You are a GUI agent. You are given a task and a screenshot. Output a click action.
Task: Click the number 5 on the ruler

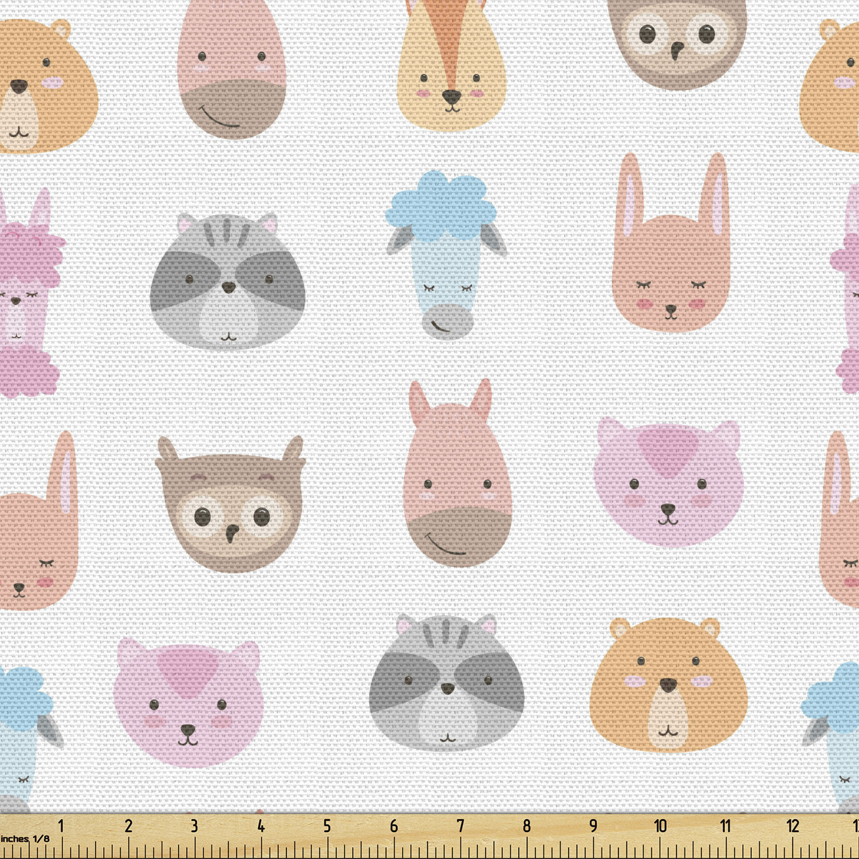[x=327, y=826]
